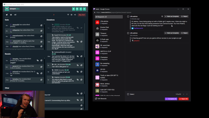Open the second Streamlabs tab, right of the paper plane
The image size is (209, 118).
[11, 15]
